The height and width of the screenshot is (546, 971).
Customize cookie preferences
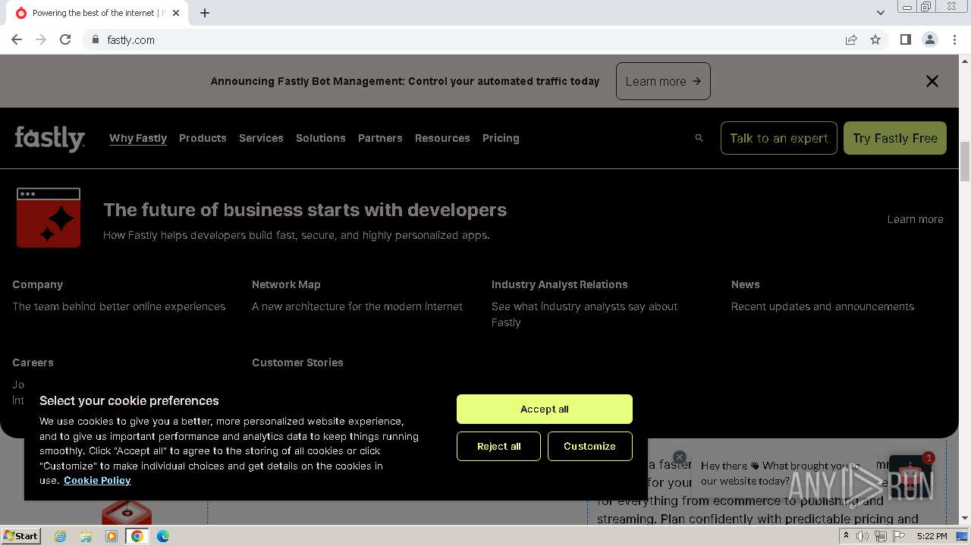pyautogui.click(x=590, y=447)
